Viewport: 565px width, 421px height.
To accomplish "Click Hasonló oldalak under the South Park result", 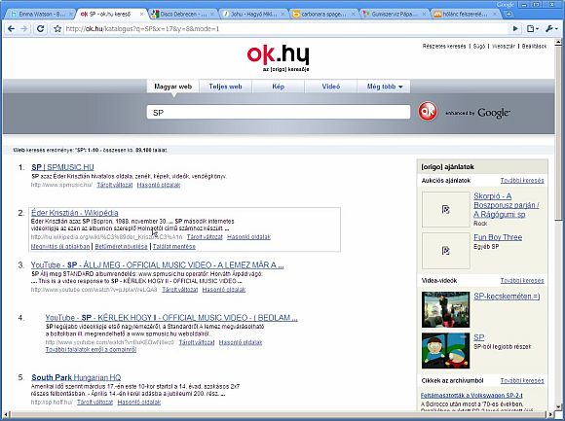I will [x=139, y=403].
